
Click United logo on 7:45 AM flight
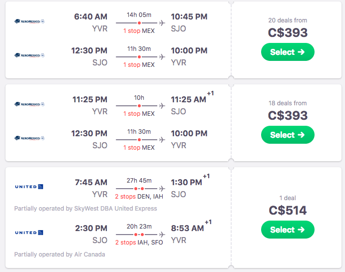[x=29, y=187]
